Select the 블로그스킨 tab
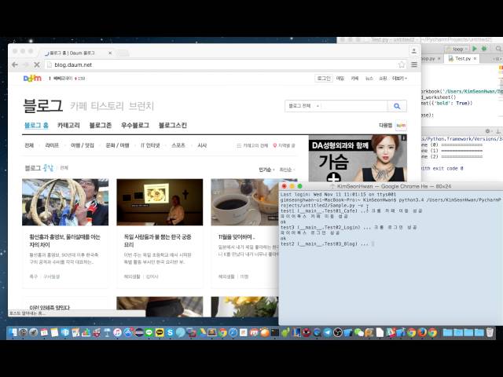This screenshot has width=503, height=377. (173, 126)
